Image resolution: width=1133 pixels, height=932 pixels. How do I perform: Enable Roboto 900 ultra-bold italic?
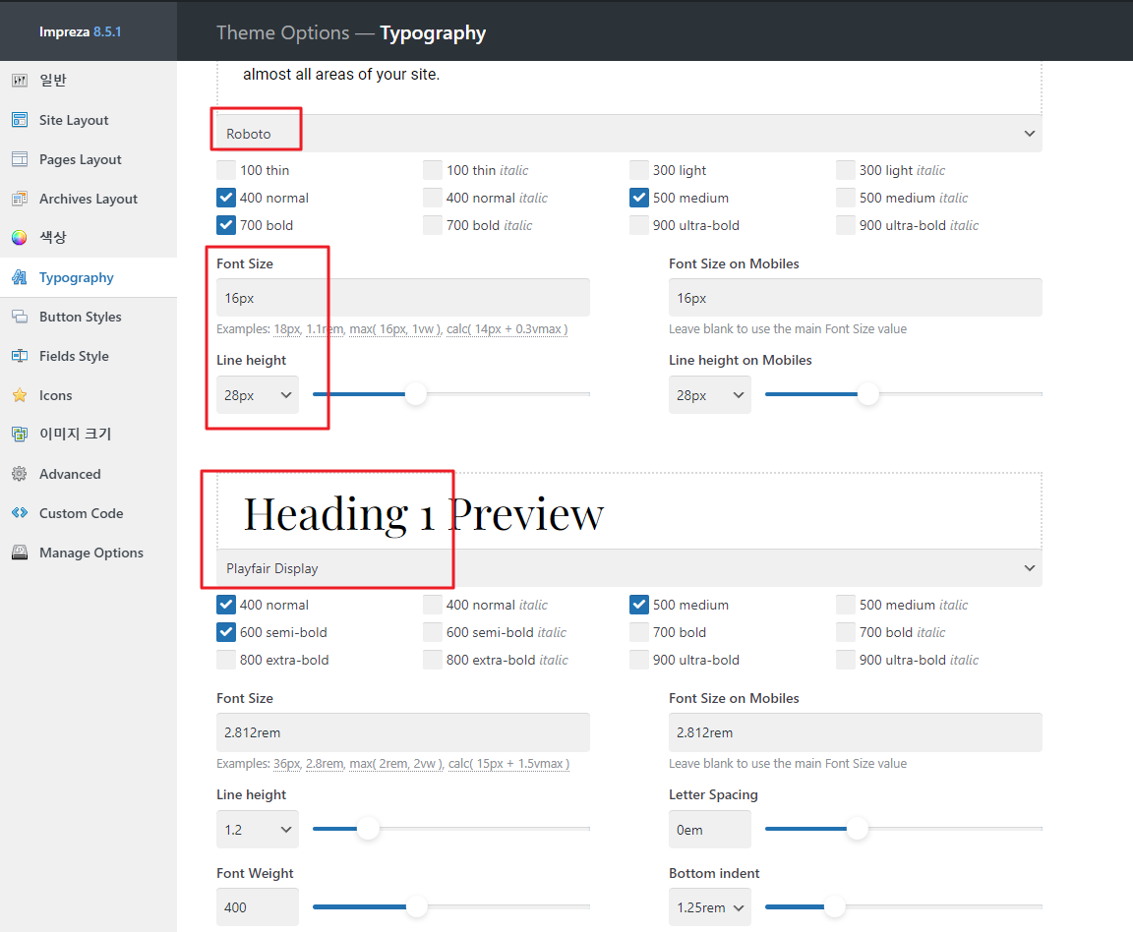click(846, 225)
